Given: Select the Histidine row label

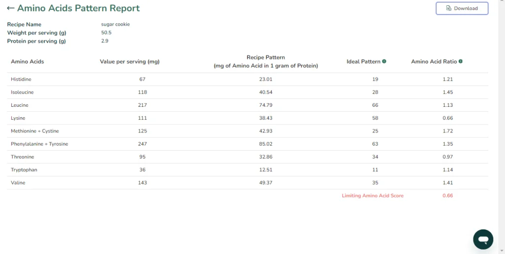Looking at the screenshot, I should (21, 79).
